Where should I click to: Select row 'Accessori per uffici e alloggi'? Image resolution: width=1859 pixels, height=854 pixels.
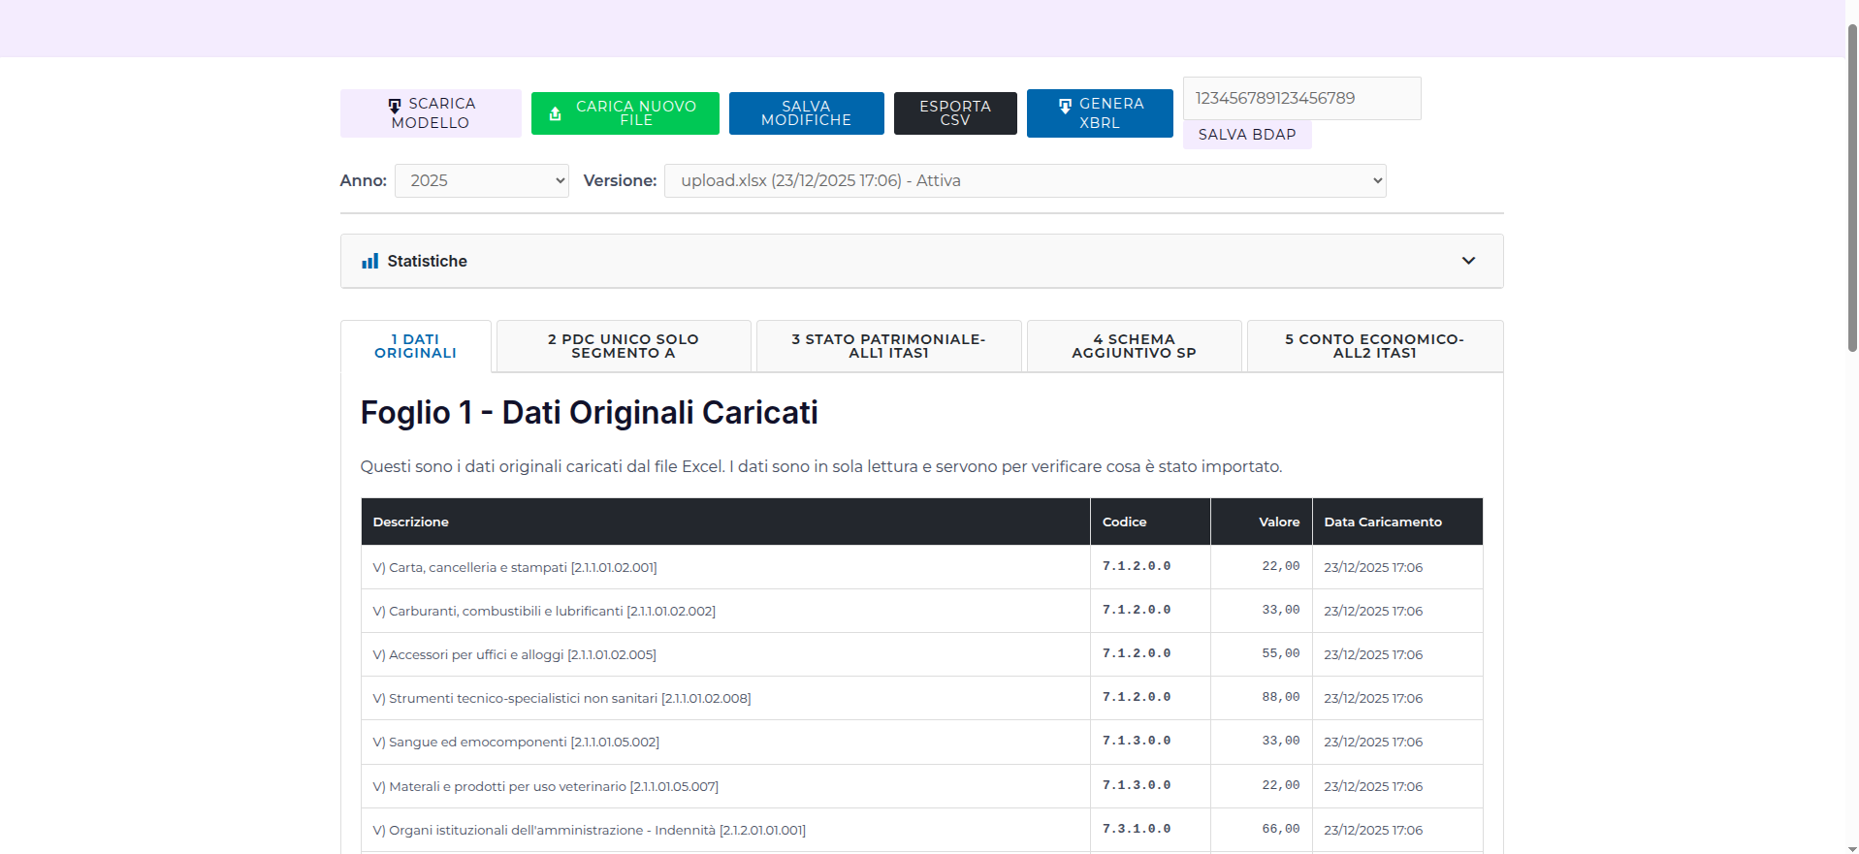(x=922, y=654)
